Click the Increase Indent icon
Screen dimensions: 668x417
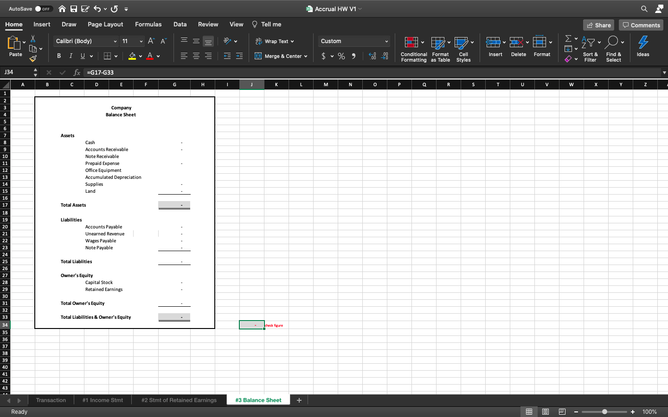point(239,56)
